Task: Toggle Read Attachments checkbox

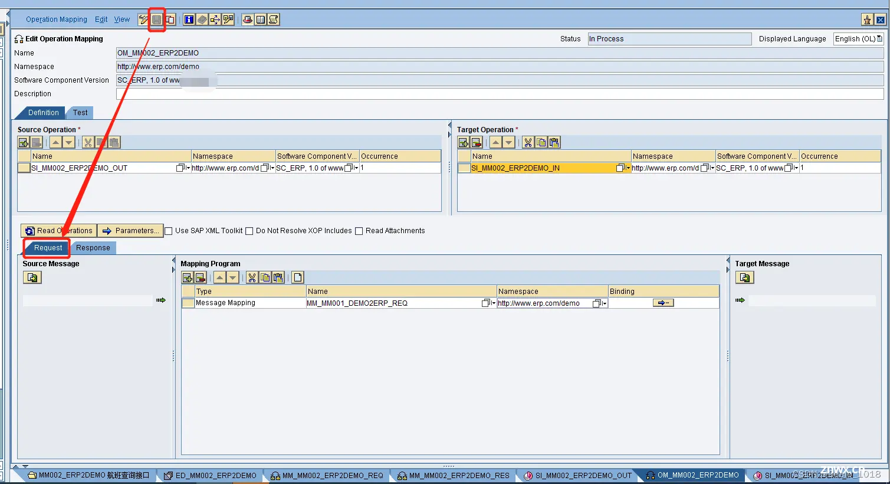Action: pos(359,231)
